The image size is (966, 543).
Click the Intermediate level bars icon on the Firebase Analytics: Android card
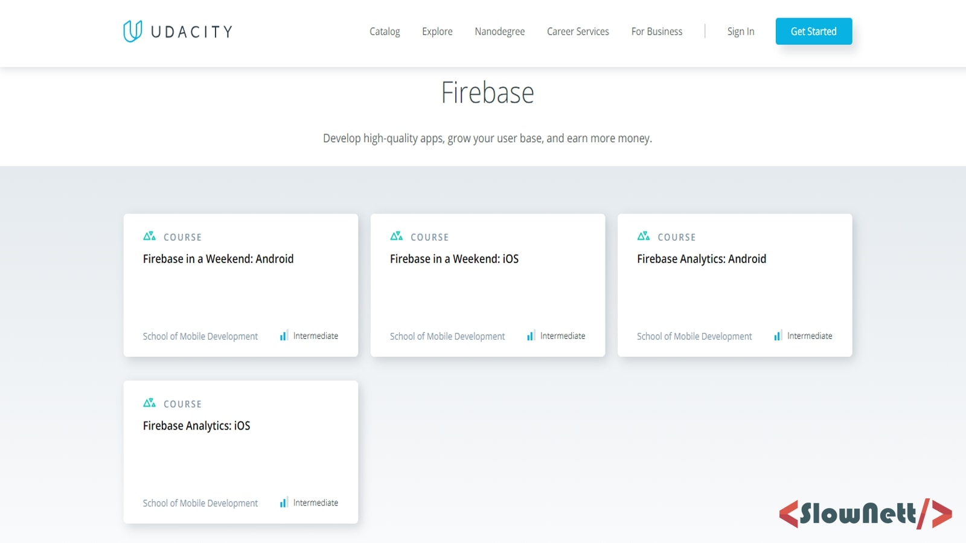click(777, 336)
